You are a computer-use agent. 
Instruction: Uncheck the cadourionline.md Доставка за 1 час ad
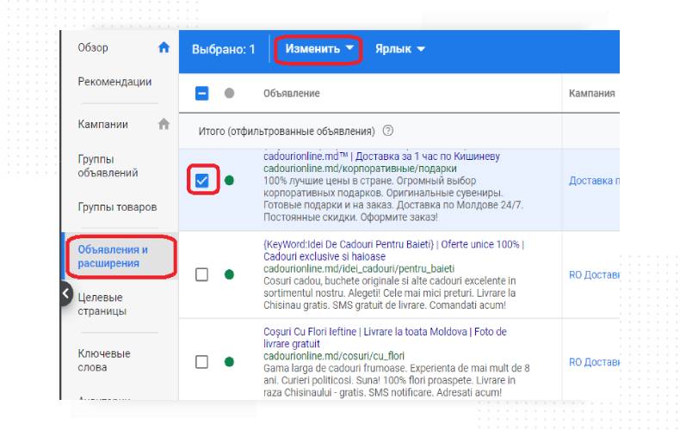pos(201,181)
